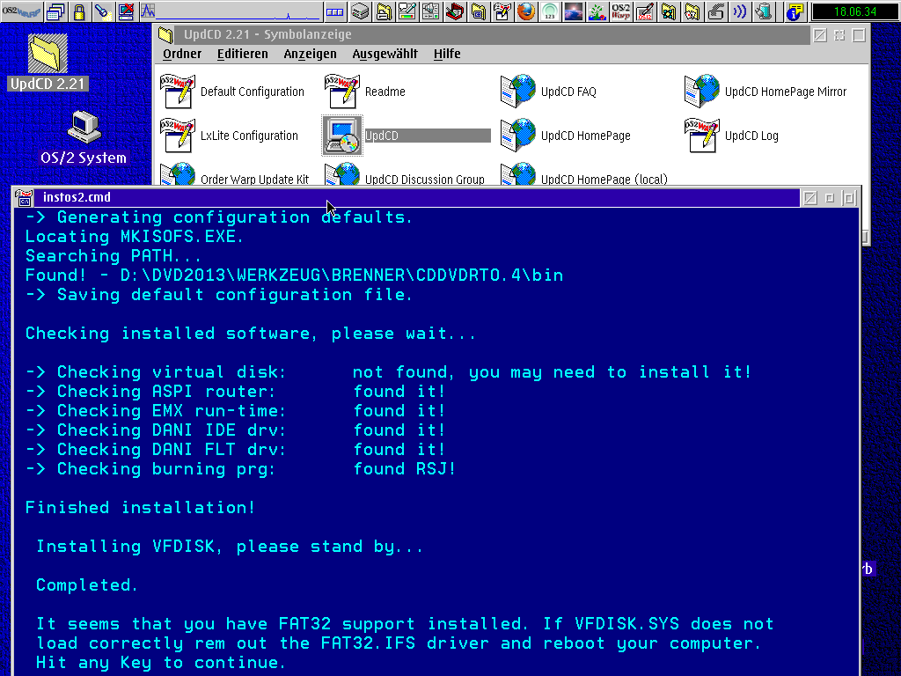The height and width of the screenshot is (676, 901).
Task: Open the printer folder icon
Action: tap(384, 11)
